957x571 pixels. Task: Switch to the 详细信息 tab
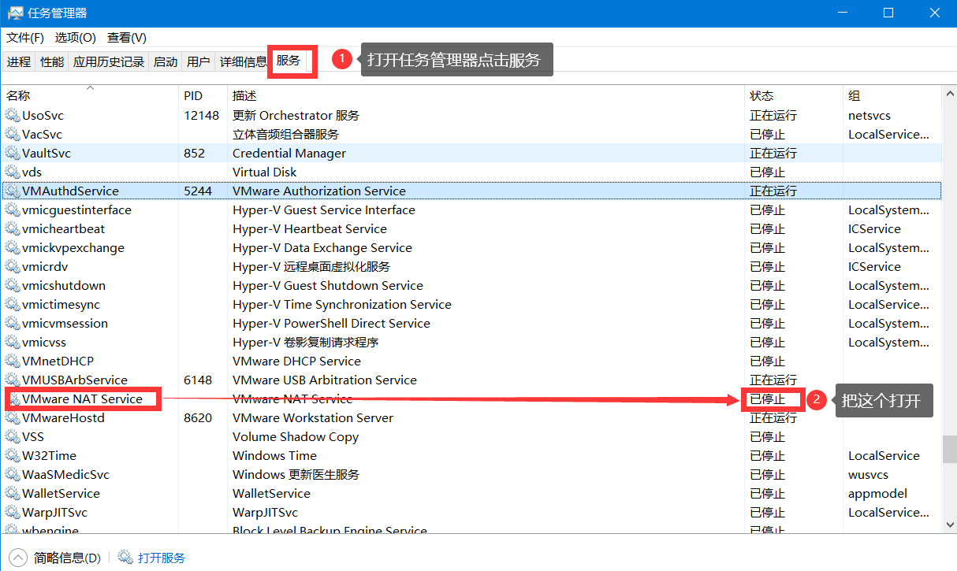coord(244,61)
